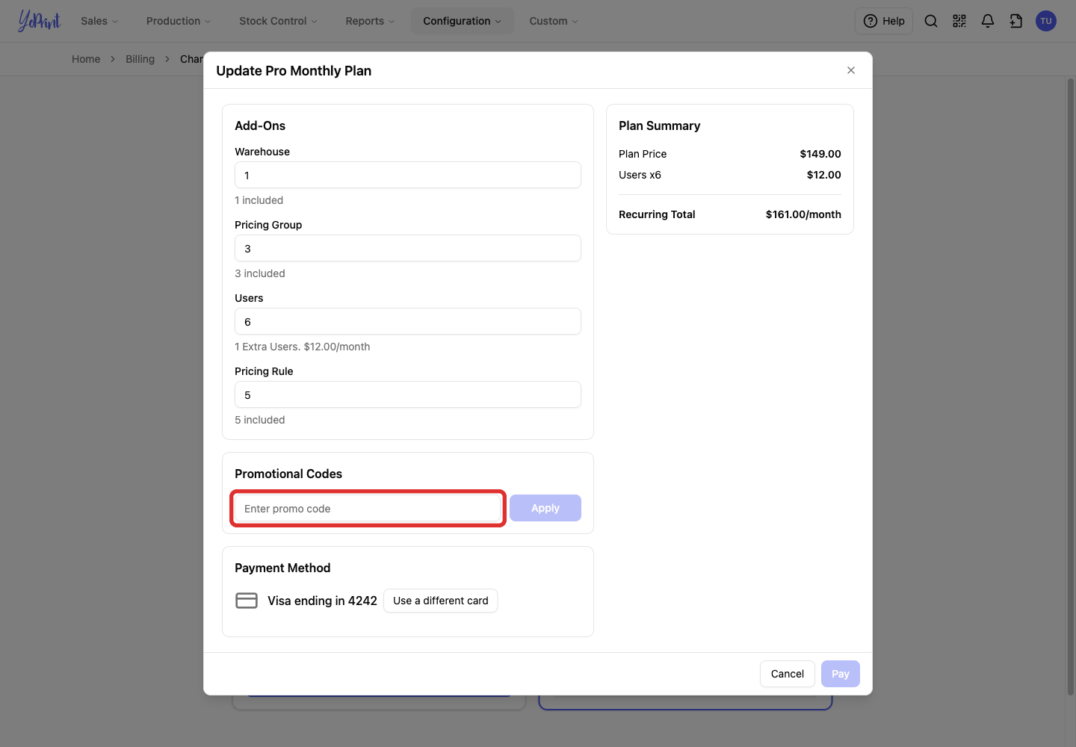
Task: Close the Update Pro Monthly Plan dialog
Action: [x=851, y=70]
